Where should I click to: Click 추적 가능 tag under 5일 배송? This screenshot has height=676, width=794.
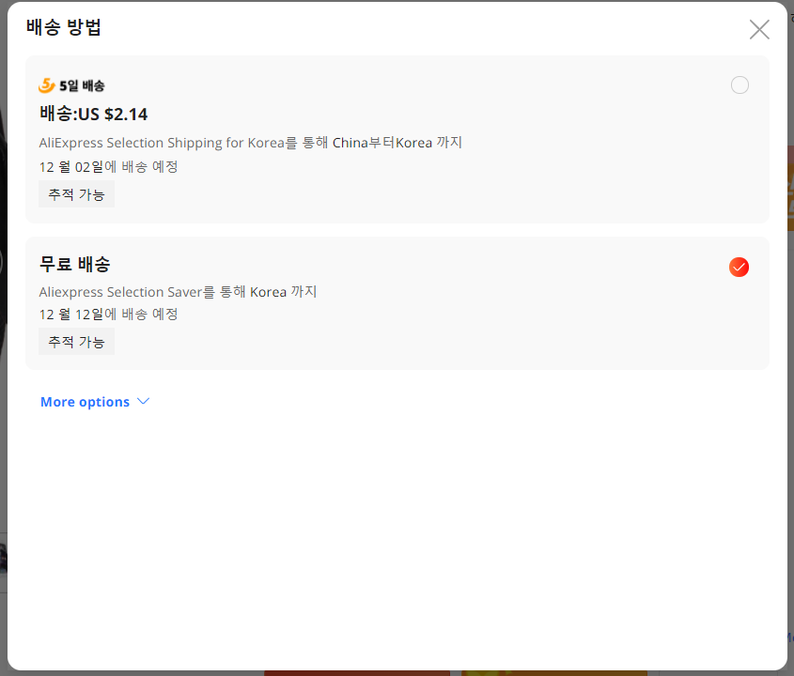[76, 194]
